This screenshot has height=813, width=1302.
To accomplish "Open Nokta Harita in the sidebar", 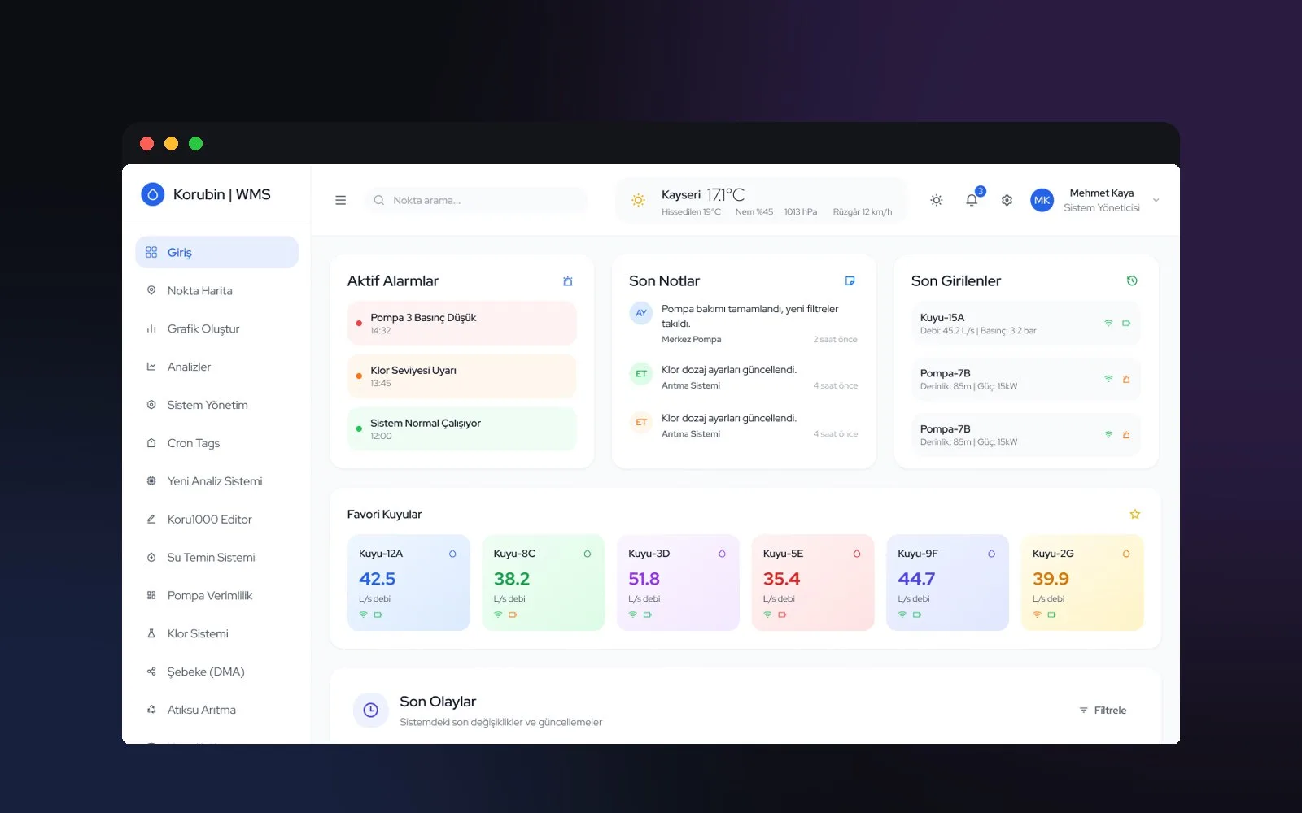I will click(x=216, y=290).
